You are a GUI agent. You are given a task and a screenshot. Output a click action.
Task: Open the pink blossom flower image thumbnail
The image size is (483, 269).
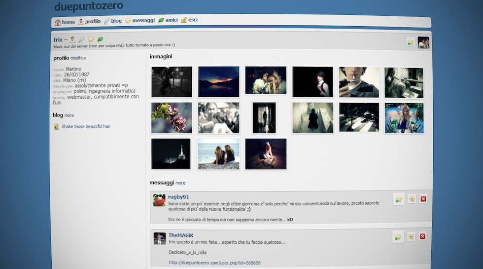point(172,118)
